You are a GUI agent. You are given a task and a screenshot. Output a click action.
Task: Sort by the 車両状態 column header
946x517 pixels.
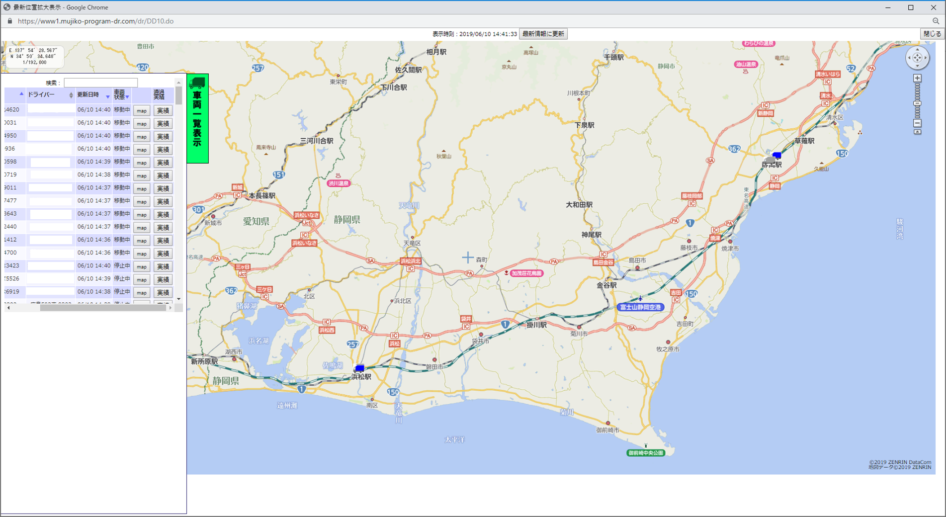click(x=121, y=94)
